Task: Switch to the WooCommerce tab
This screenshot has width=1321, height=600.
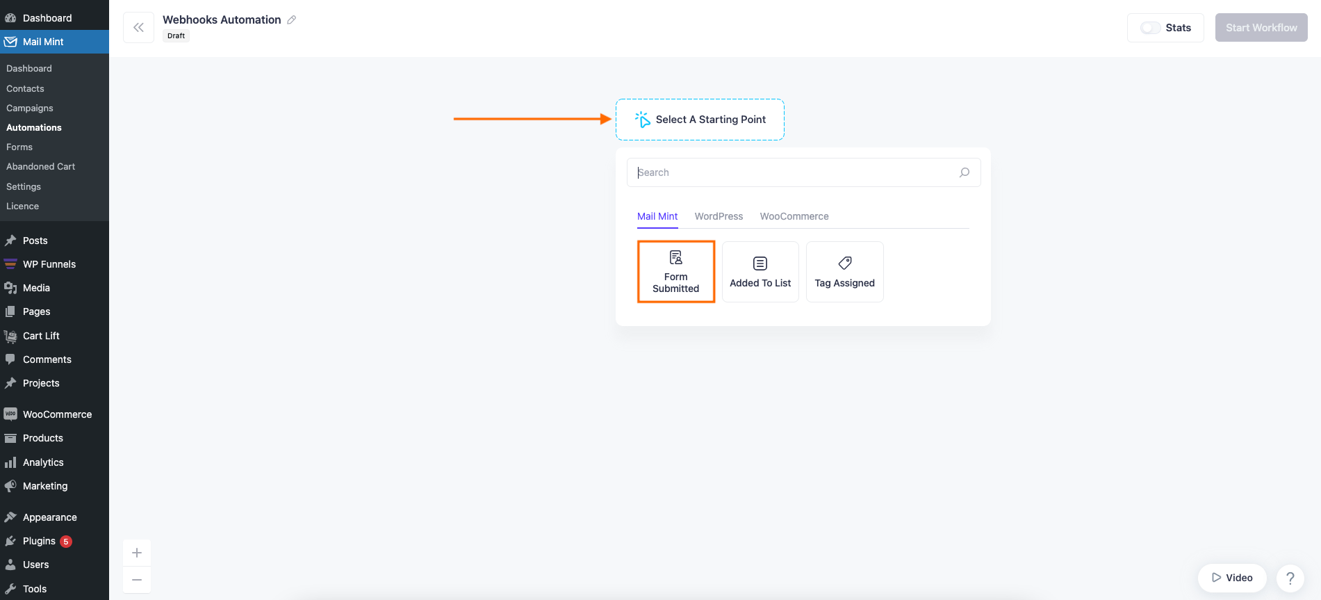Action: click(x=794, y=216)
